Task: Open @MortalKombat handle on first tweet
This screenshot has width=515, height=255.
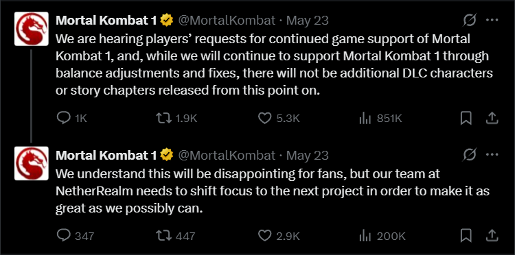Action: click(227, 21)
